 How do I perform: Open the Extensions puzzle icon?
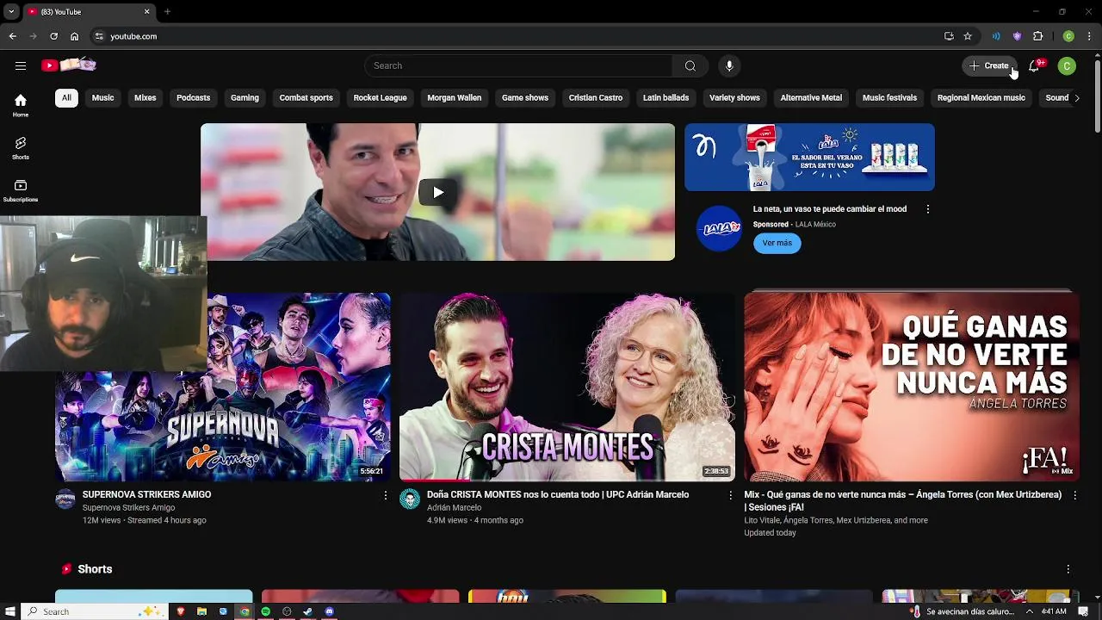click(x=1038, y=36)
